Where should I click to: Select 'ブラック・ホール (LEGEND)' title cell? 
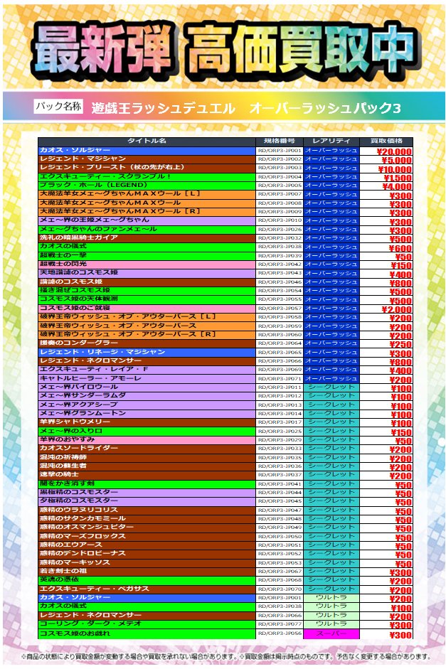click(x=147, y=186)
